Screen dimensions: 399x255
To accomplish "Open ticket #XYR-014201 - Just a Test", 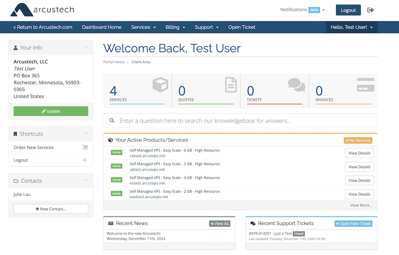I will coord(270,234).
